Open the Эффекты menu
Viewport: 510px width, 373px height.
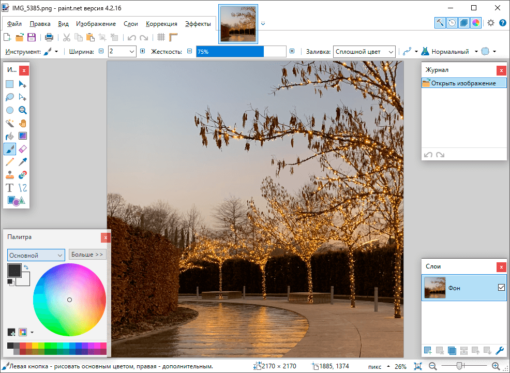[x=198, y=24]
